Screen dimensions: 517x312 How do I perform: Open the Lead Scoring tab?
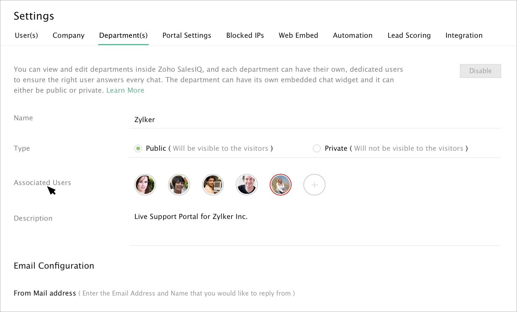[409, 35]
